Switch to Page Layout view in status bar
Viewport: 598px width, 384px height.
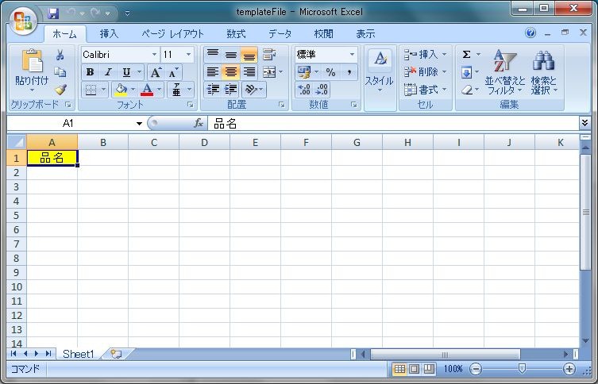(415, 369)
